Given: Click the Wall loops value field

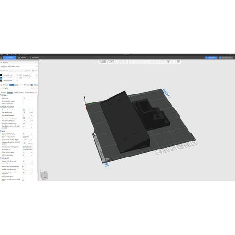Looking at the screenshot, I should coord(28,98).
